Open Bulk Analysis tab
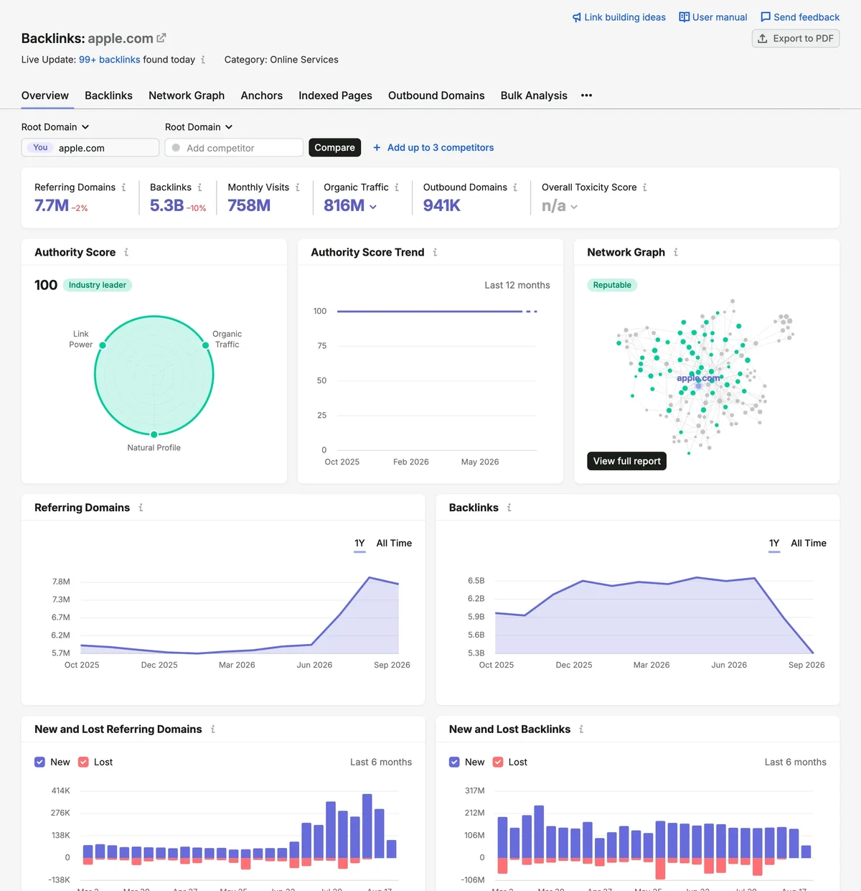 [x=534, y=95]
